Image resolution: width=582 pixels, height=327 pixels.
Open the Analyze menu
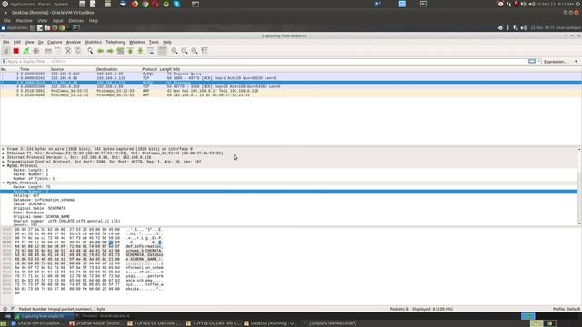coord(74,43)
